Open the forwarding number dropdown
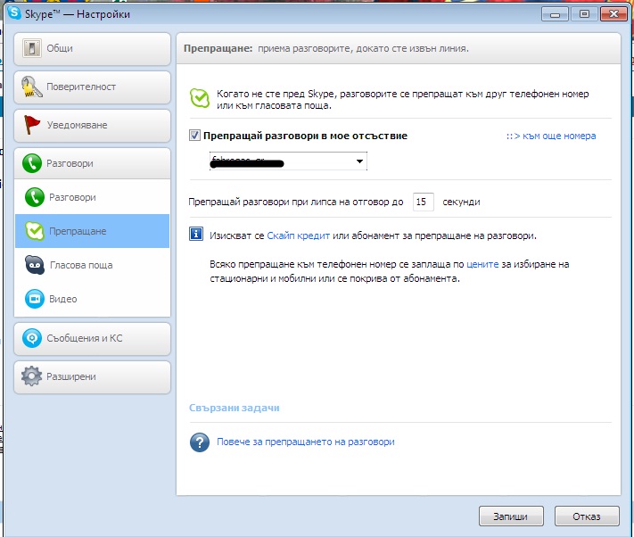The width and height of the screenshot is (634, 537). click(288, 161)
